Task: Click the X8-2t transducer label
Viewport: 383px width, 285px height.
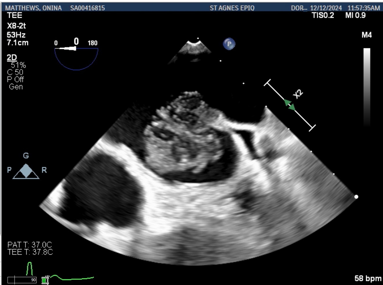Action: (x=17, y=26)
